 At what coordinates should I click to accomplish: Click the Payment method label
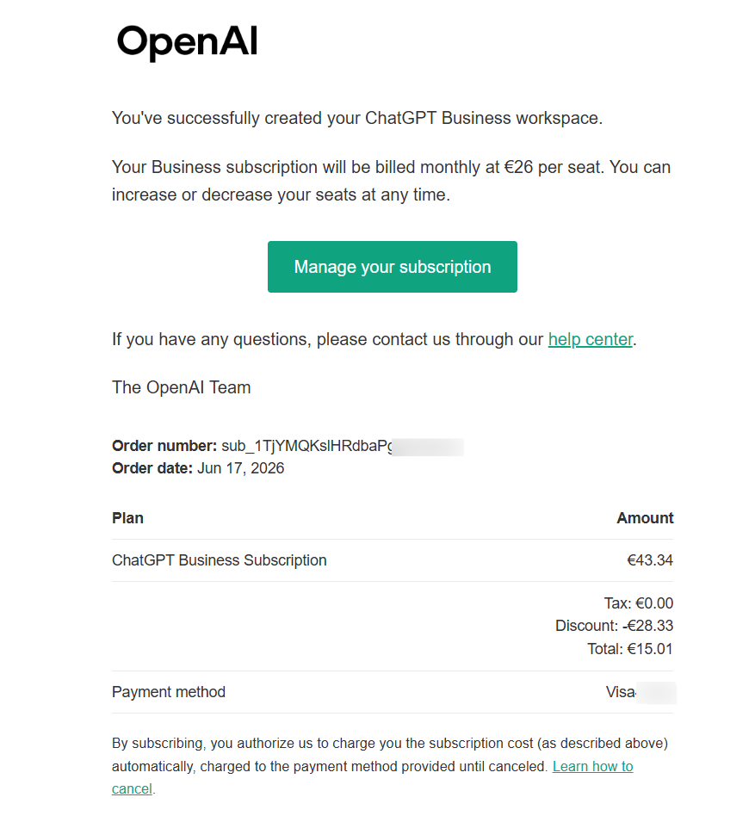tap(168, 692)
